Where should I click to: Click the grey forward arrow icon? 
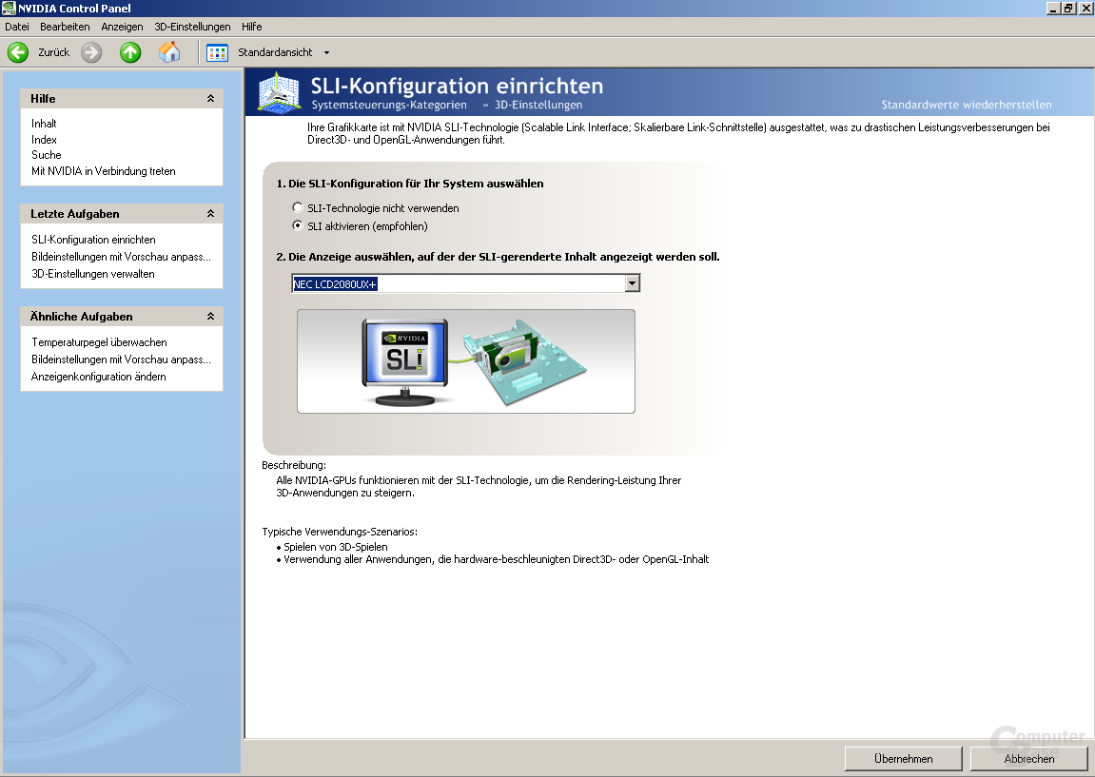[91, 52]
